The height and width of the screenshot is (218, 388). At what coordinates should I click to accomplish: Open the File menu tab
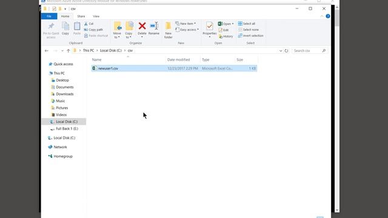49,16
